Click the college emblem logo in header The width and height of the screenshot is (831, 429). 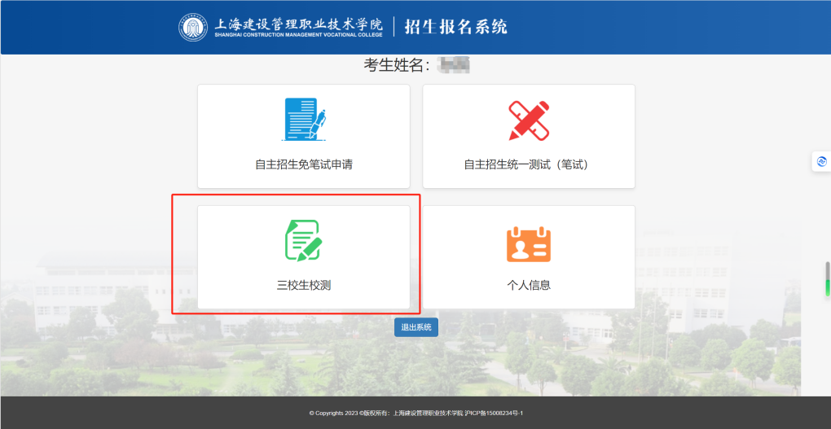[193, 27]
